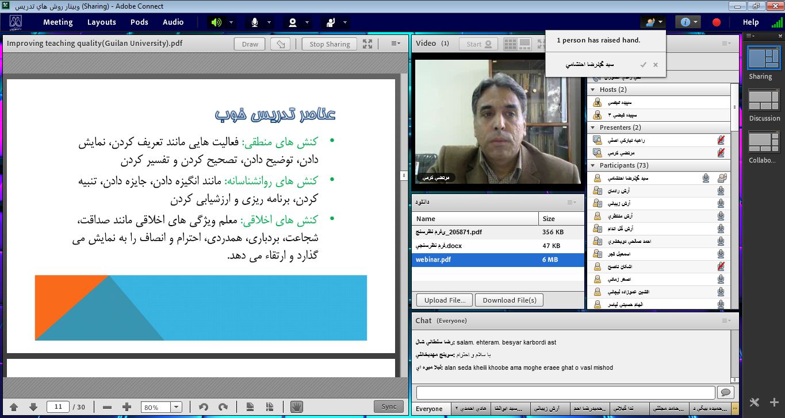Screen dimensions: 785x418
Task: Rotate the document counterclockwise
Action: (x=203, y=407)
